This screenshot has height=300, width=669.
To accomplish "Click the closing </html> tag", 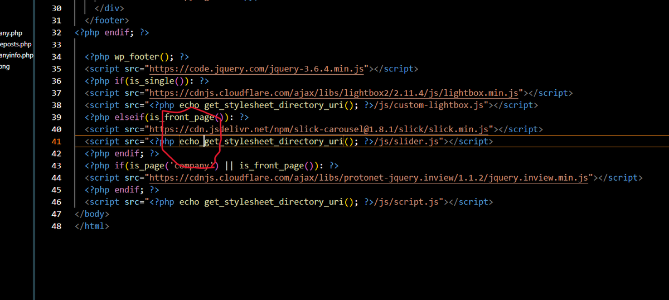I will coord(92,226).
